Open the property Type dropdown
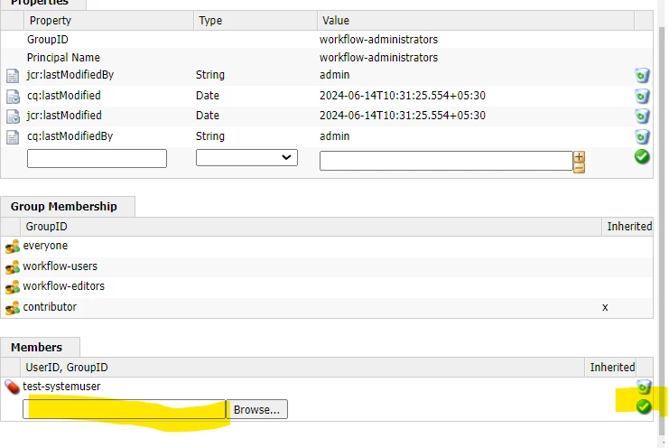This screenshot has width=669, height=448. [x=246, y=157]
